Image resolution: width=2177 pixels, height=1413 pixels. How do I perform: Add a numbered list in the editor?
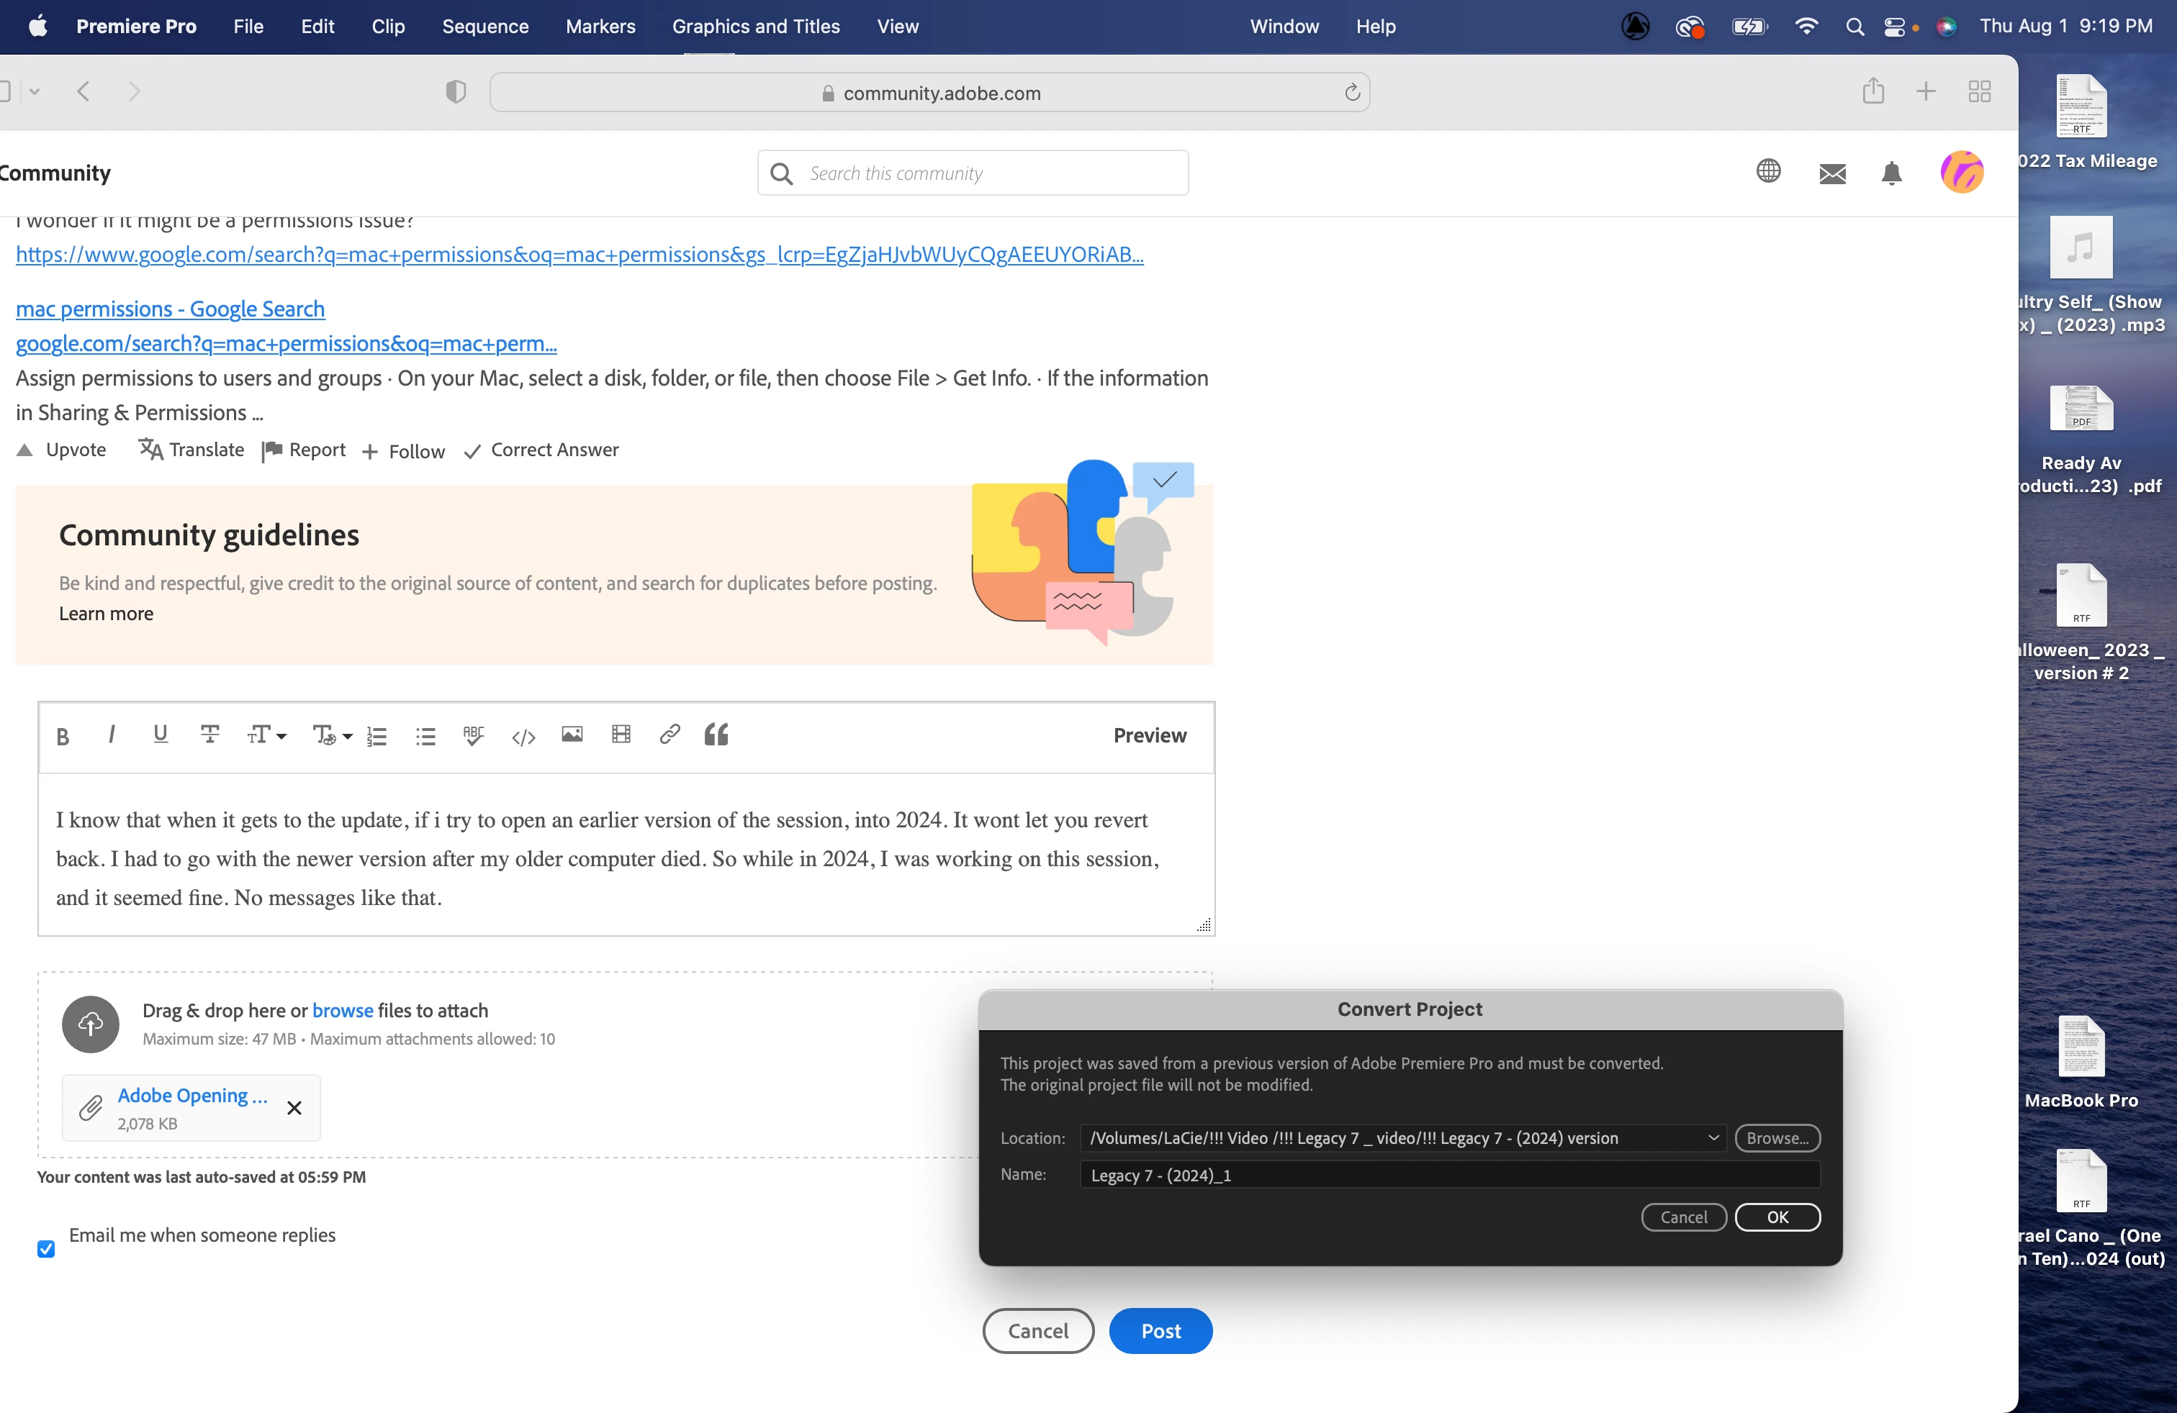tap(377, 736)
